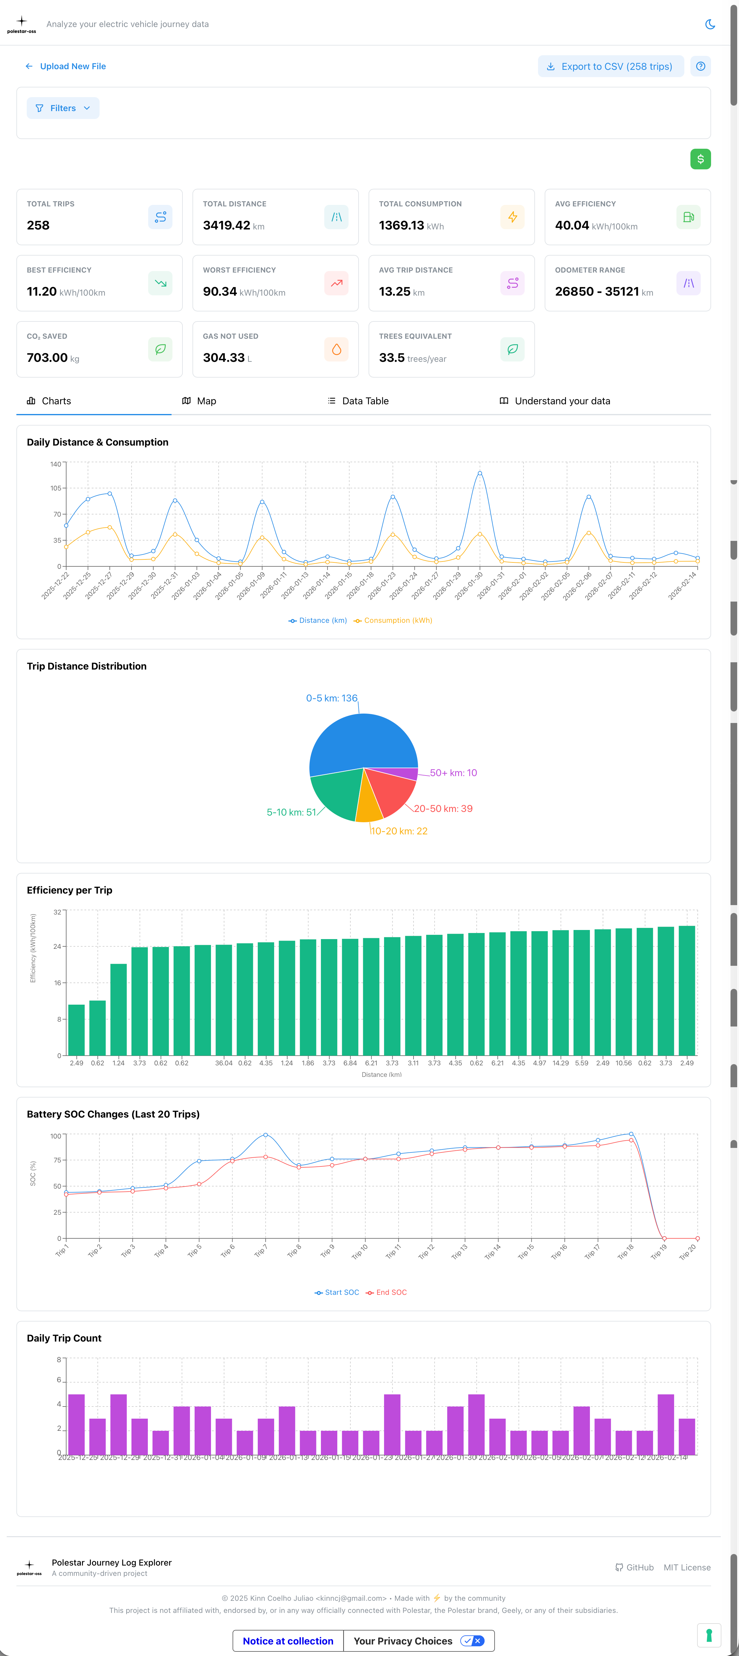Export to CSV (258 trips)

[610, 66]
